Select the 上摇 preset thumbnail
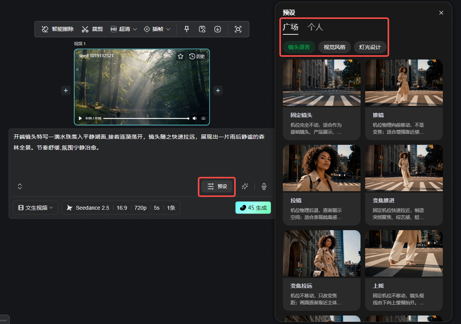This screenshot has height=324, width=461. tap(404, 253)
